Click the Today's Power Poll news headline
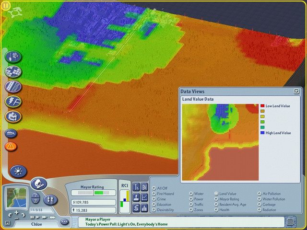The height and width of the screenshot is (230, 307). point(127,224)
